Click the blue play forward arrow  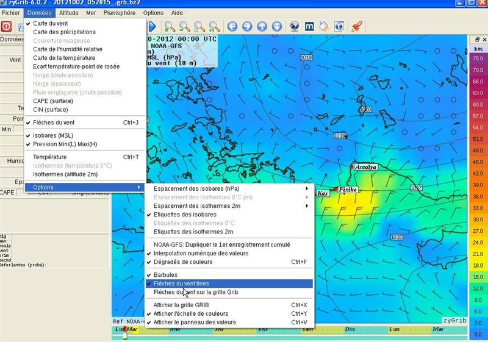pos(152,26)
